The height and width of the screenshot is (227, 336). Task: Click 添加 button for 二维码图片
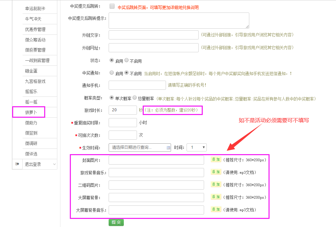[x=216, y=185]
